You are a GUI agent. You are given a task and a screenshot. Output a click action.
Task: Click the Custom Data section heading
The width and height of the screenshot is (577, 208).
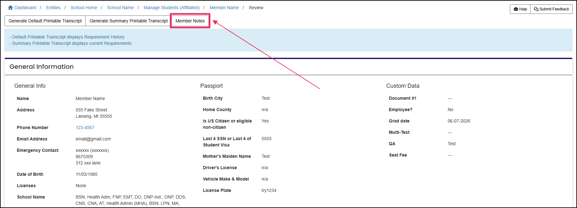403,86
